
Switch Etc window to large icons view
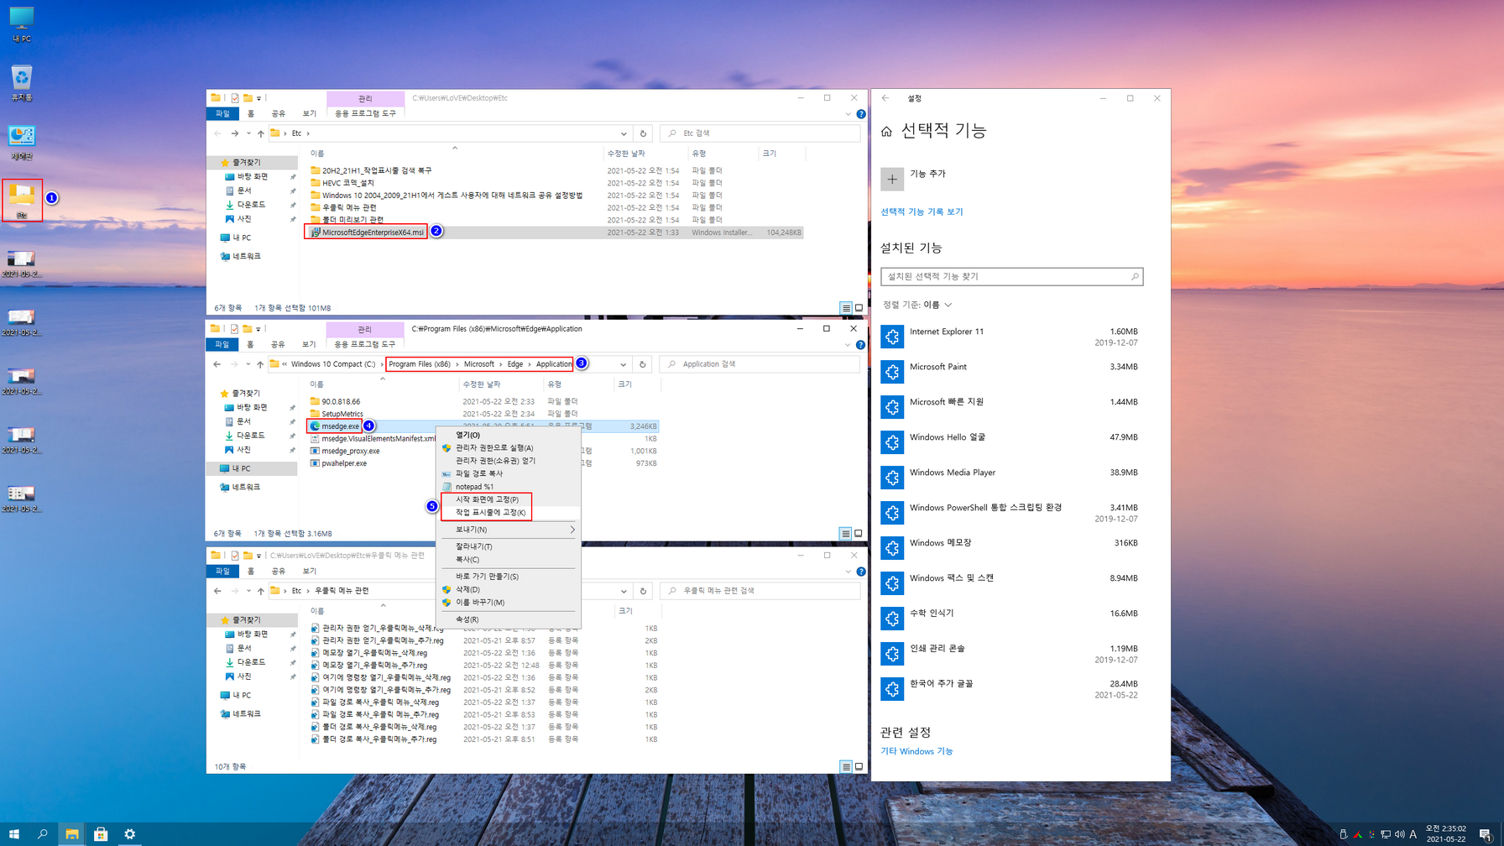(x=859, y=308)
